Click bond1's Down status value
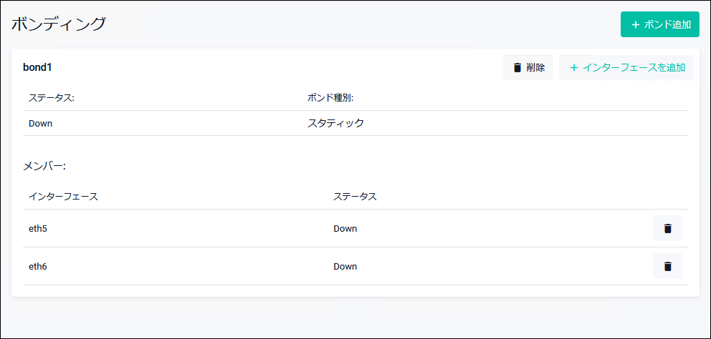Image resolution: width=711 pixels, height=339 pixels. 41,123
